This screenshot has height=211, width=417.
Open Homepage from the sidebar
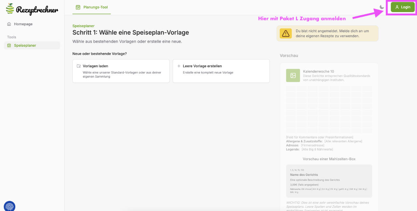(23, 24)
